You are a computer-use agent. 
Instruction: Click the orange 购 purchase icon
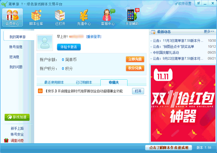[x=40, y=91]
